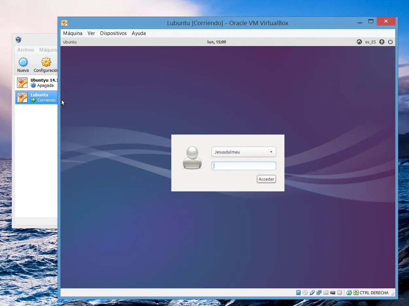Open the session chooser icon on login screen
This screenshot has height=306, width=409.
[359, 42]
